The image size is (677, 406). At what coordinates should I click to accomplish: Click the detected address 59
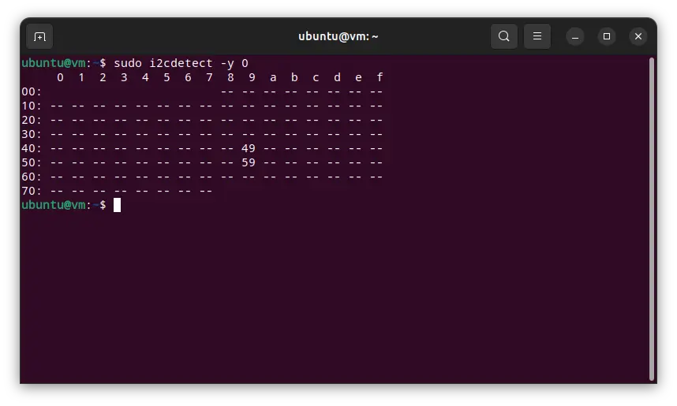[248, 162]
